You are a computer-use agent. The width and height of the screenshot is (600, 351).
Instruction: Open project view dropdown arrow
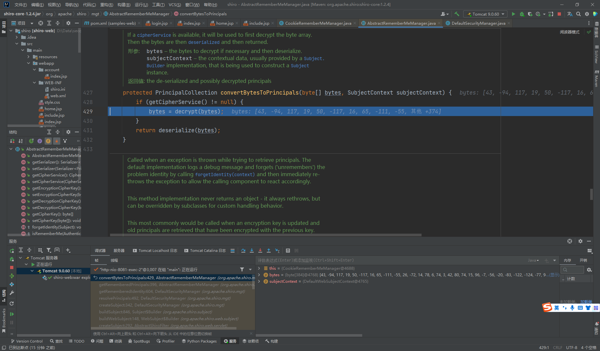pyautogui.click(x=32, y=23)
